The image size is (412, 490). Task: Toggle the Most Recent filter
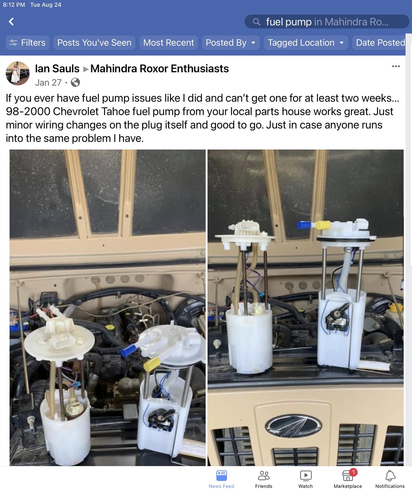[x=169, y=43]
